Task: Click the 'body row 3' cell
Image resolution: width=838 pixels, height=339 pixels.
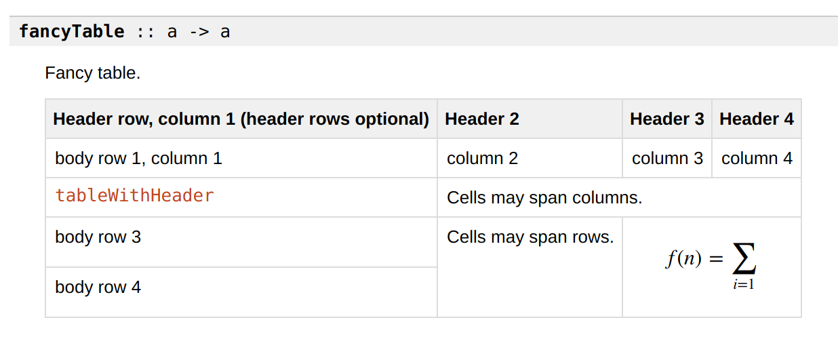Action: click(241, 243)
